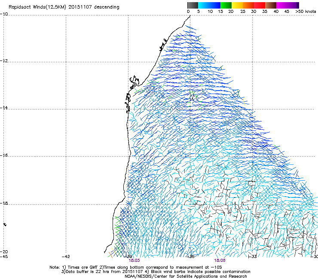Image resolution: width=318 pixels, height=279 pixels.
Task: Click the -33 longitude axis label
Action: pyautogui.click(x=253, y=257)
